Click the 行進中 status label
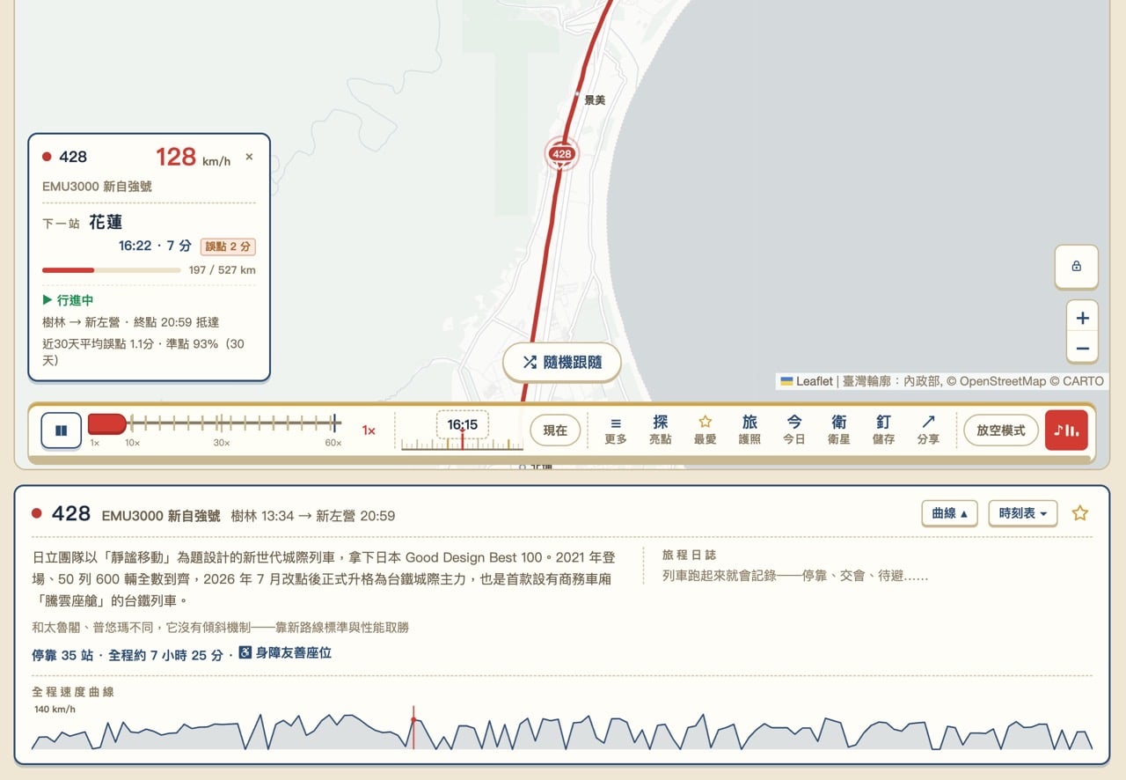Image resolution: width=1126 pixels, height=780 pixels. click(x=68, y=300)
